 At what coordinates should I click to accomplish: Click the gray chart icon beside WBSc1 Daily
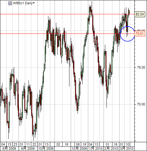[x=10, y=3]
